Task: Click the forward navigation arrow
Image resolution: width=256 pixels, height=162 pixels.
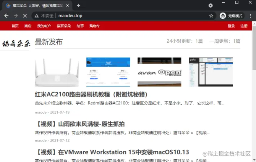Action: coord(16,16)
